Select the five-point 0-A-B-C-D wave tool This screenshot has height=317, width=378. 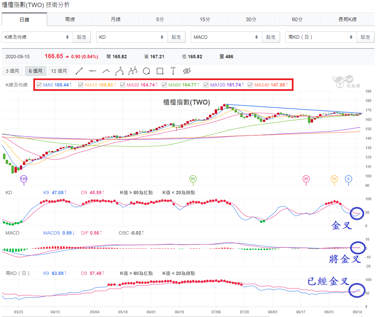(133, 71)
